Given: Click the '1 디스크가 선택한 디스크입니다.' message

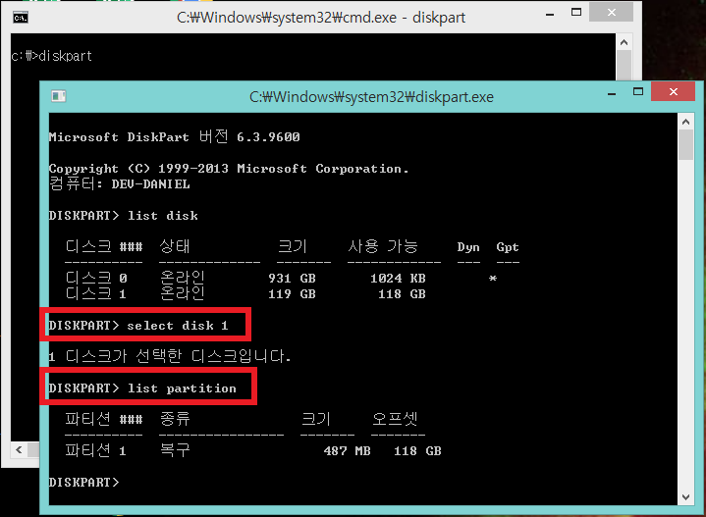Looking at the screenshot, I should tap(169, 356).
